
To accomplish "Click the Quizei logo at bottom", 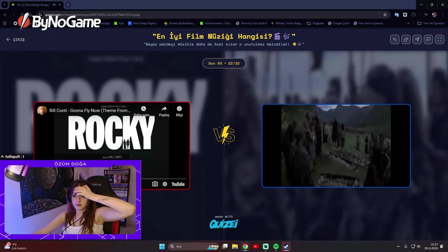I will click(224, 224).
